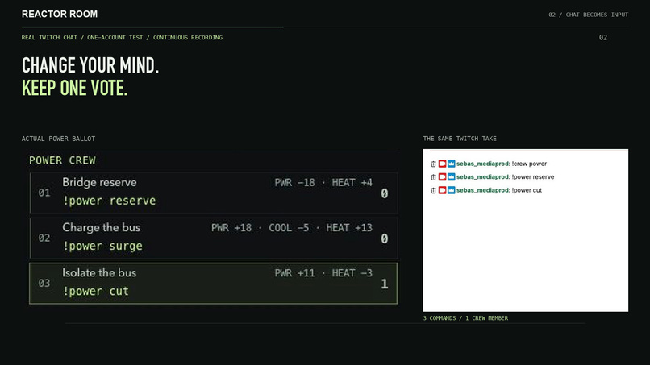The height and width of the screenshot is (365, 650).
Task: Delete the '!crew power' chat message via trash icon
Action: click(433, 164)
